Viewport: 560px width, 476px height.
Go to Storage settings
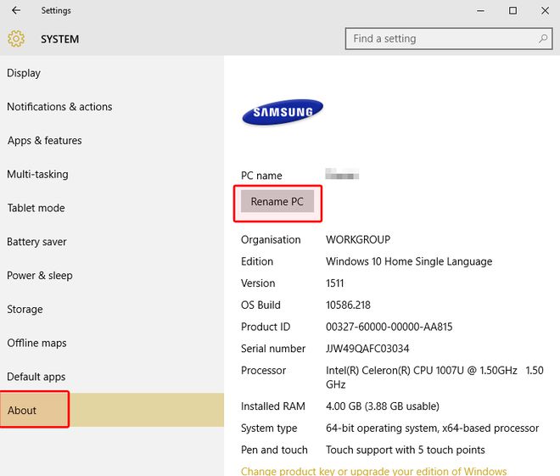click(x=112, y=309)
